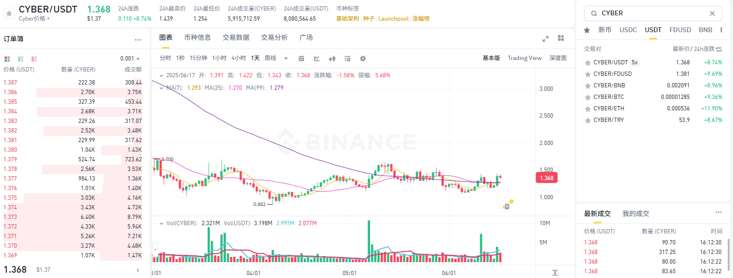Switch latest price / 24h change column

[x=720, y=49]
